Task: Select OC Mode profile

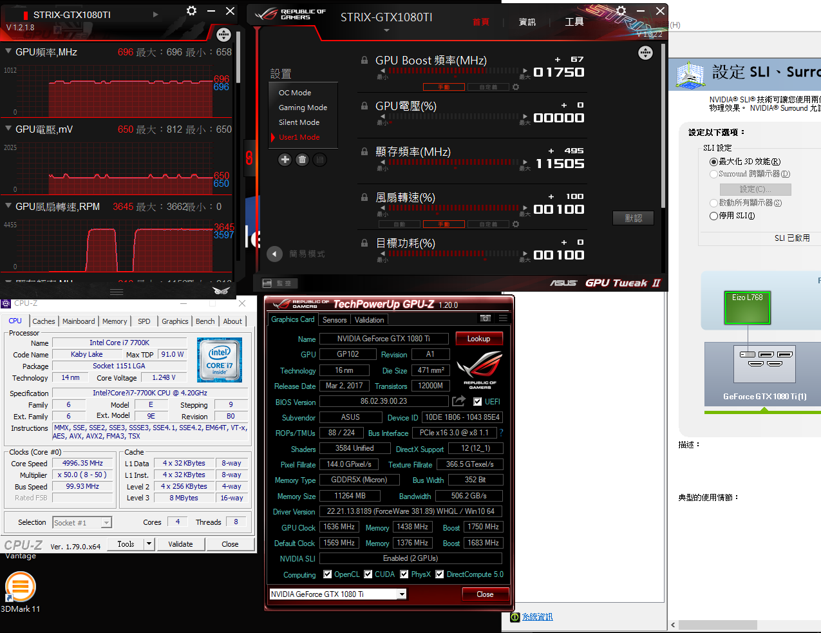Action: [x=295, y=93]
